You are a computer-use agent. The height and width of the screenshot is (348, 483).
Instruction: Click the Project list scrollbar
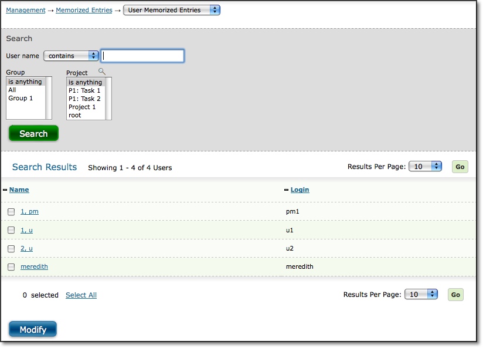pyautogui.click(x=108, y=99)
